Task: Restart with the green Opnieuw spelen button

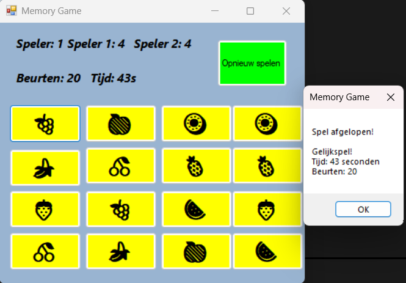Action: [252, 63]
